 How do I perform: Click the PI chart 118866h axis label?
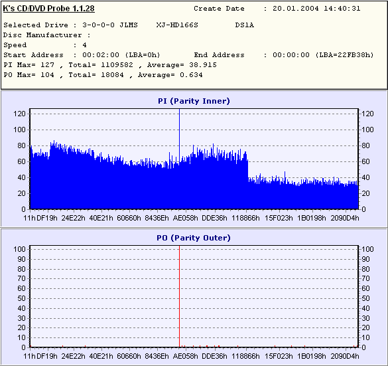[245, 218]
